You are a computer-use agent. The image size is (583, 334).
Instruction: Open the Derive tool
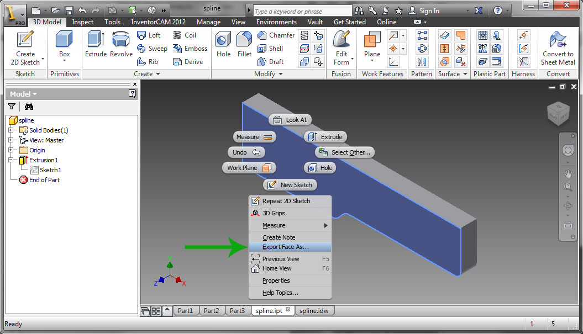[x=188, y=62]
